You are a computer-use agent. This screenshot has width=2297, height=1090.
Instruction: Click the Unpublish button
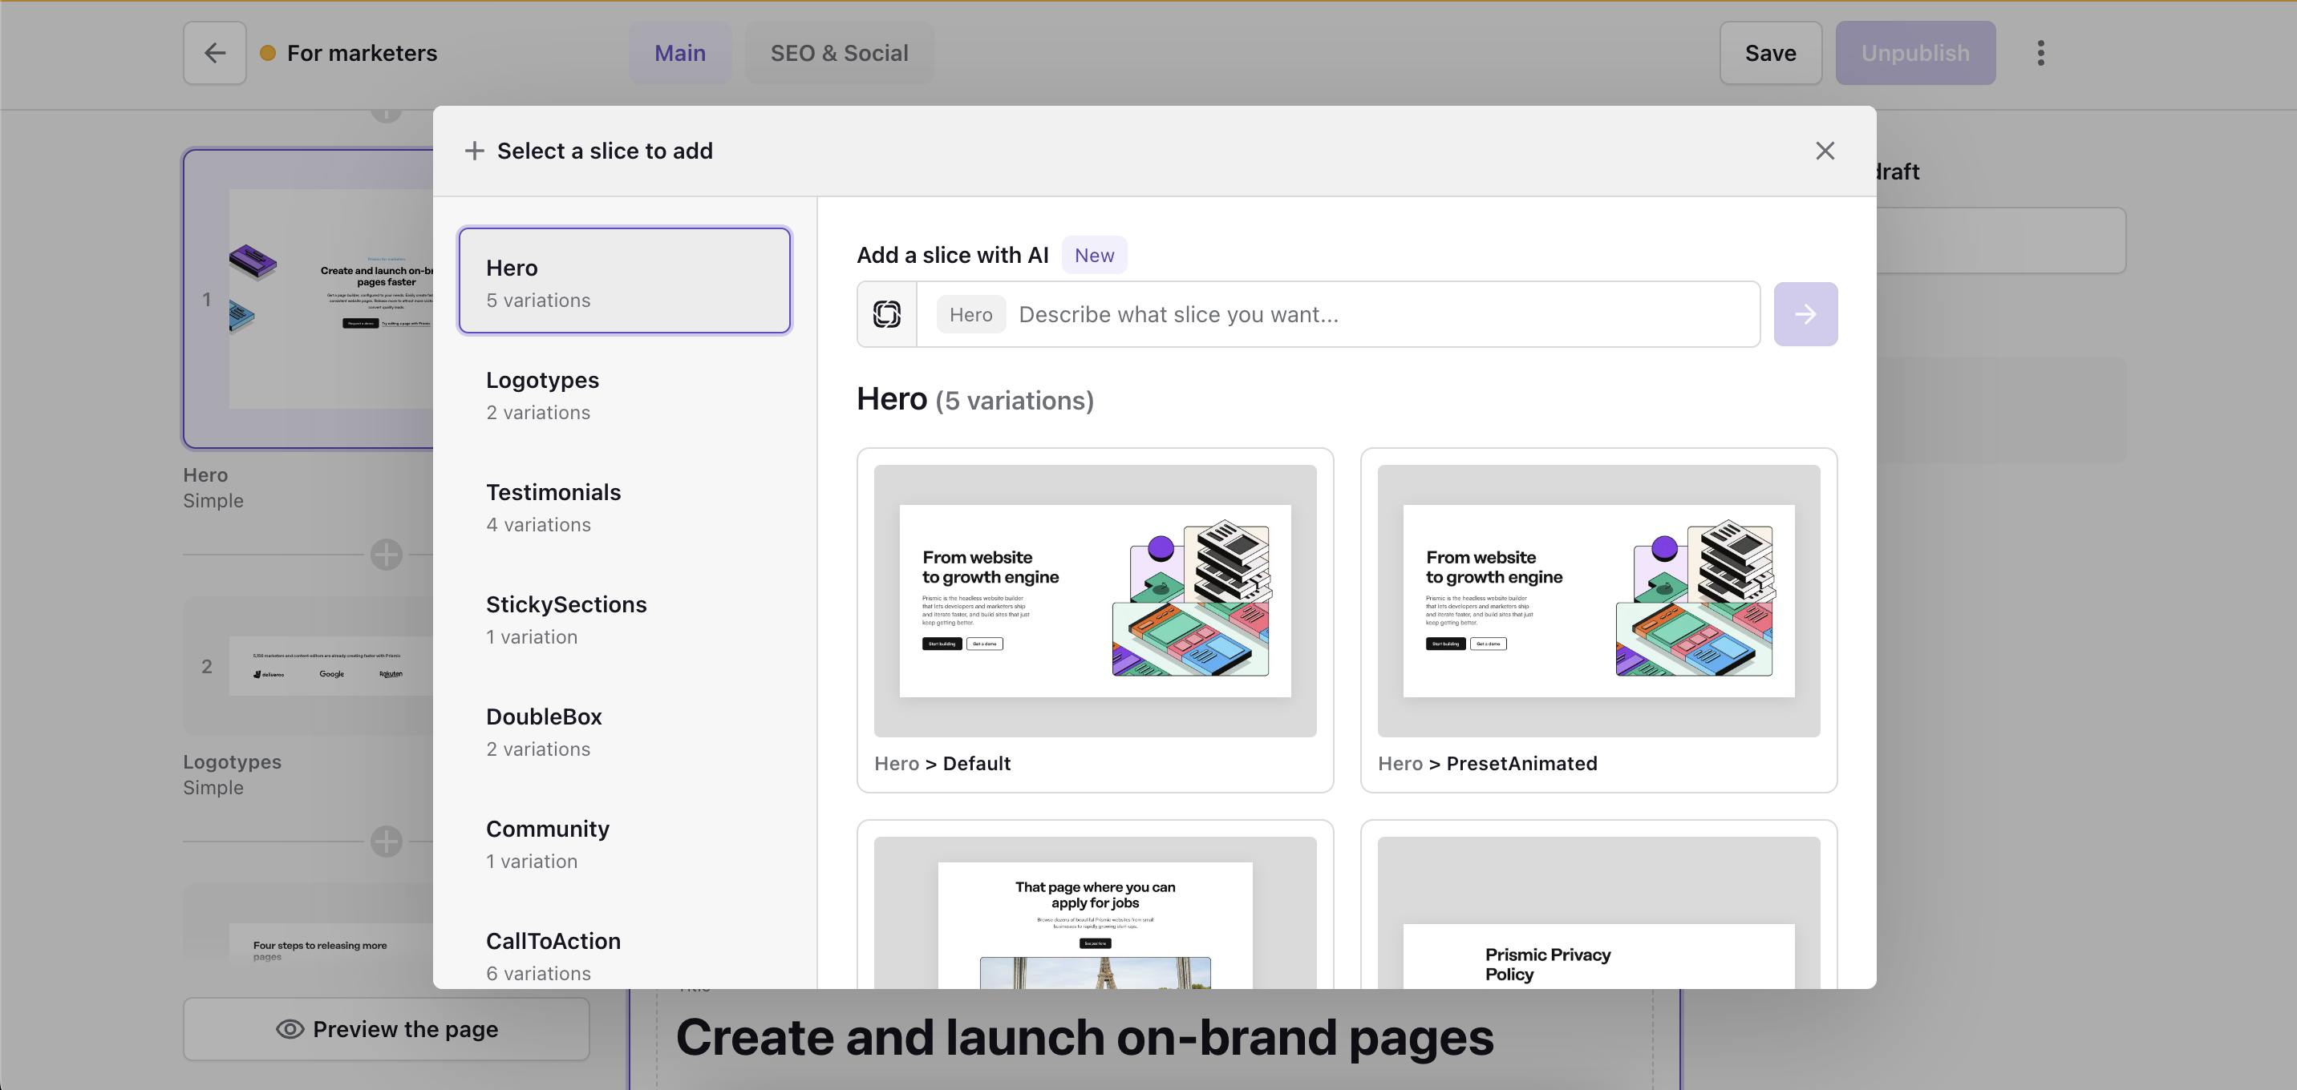click(1914, 54)
